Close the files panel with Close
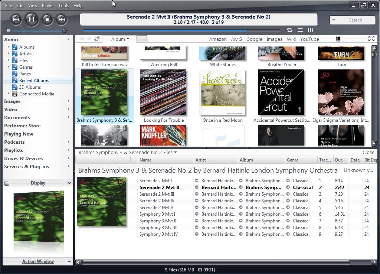This screenshot has height=274, width=380. pos(368,152)
